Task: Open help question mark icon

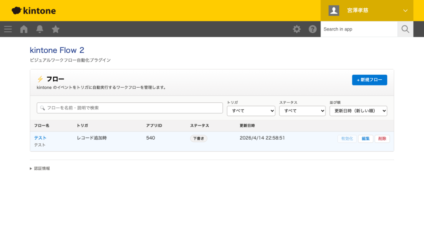Action: point(313,29)
